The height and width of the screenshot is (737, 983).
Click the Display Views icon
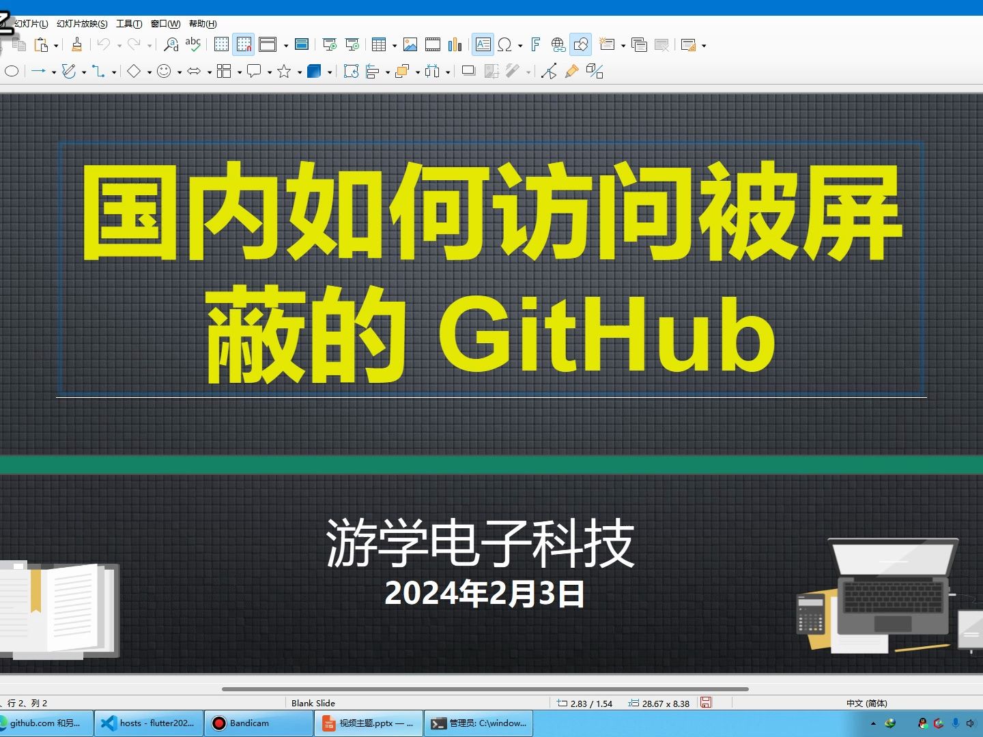[x=268, y=45]
